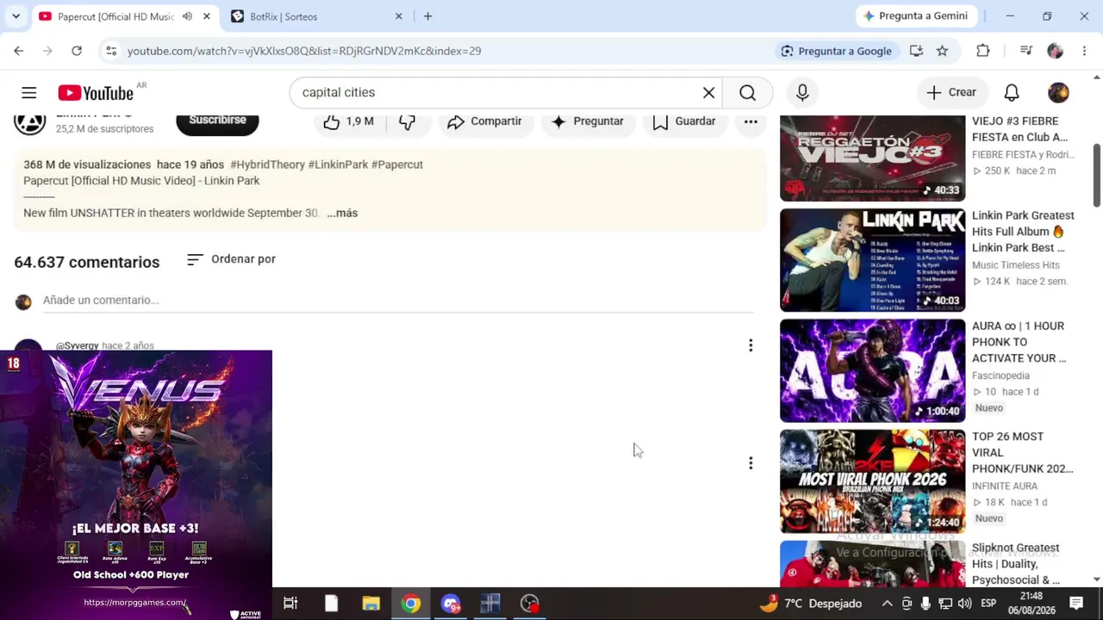This screenshot has width=1103, height=620.
Task: Click the Añade un comentario field
Action: [398, 301]
